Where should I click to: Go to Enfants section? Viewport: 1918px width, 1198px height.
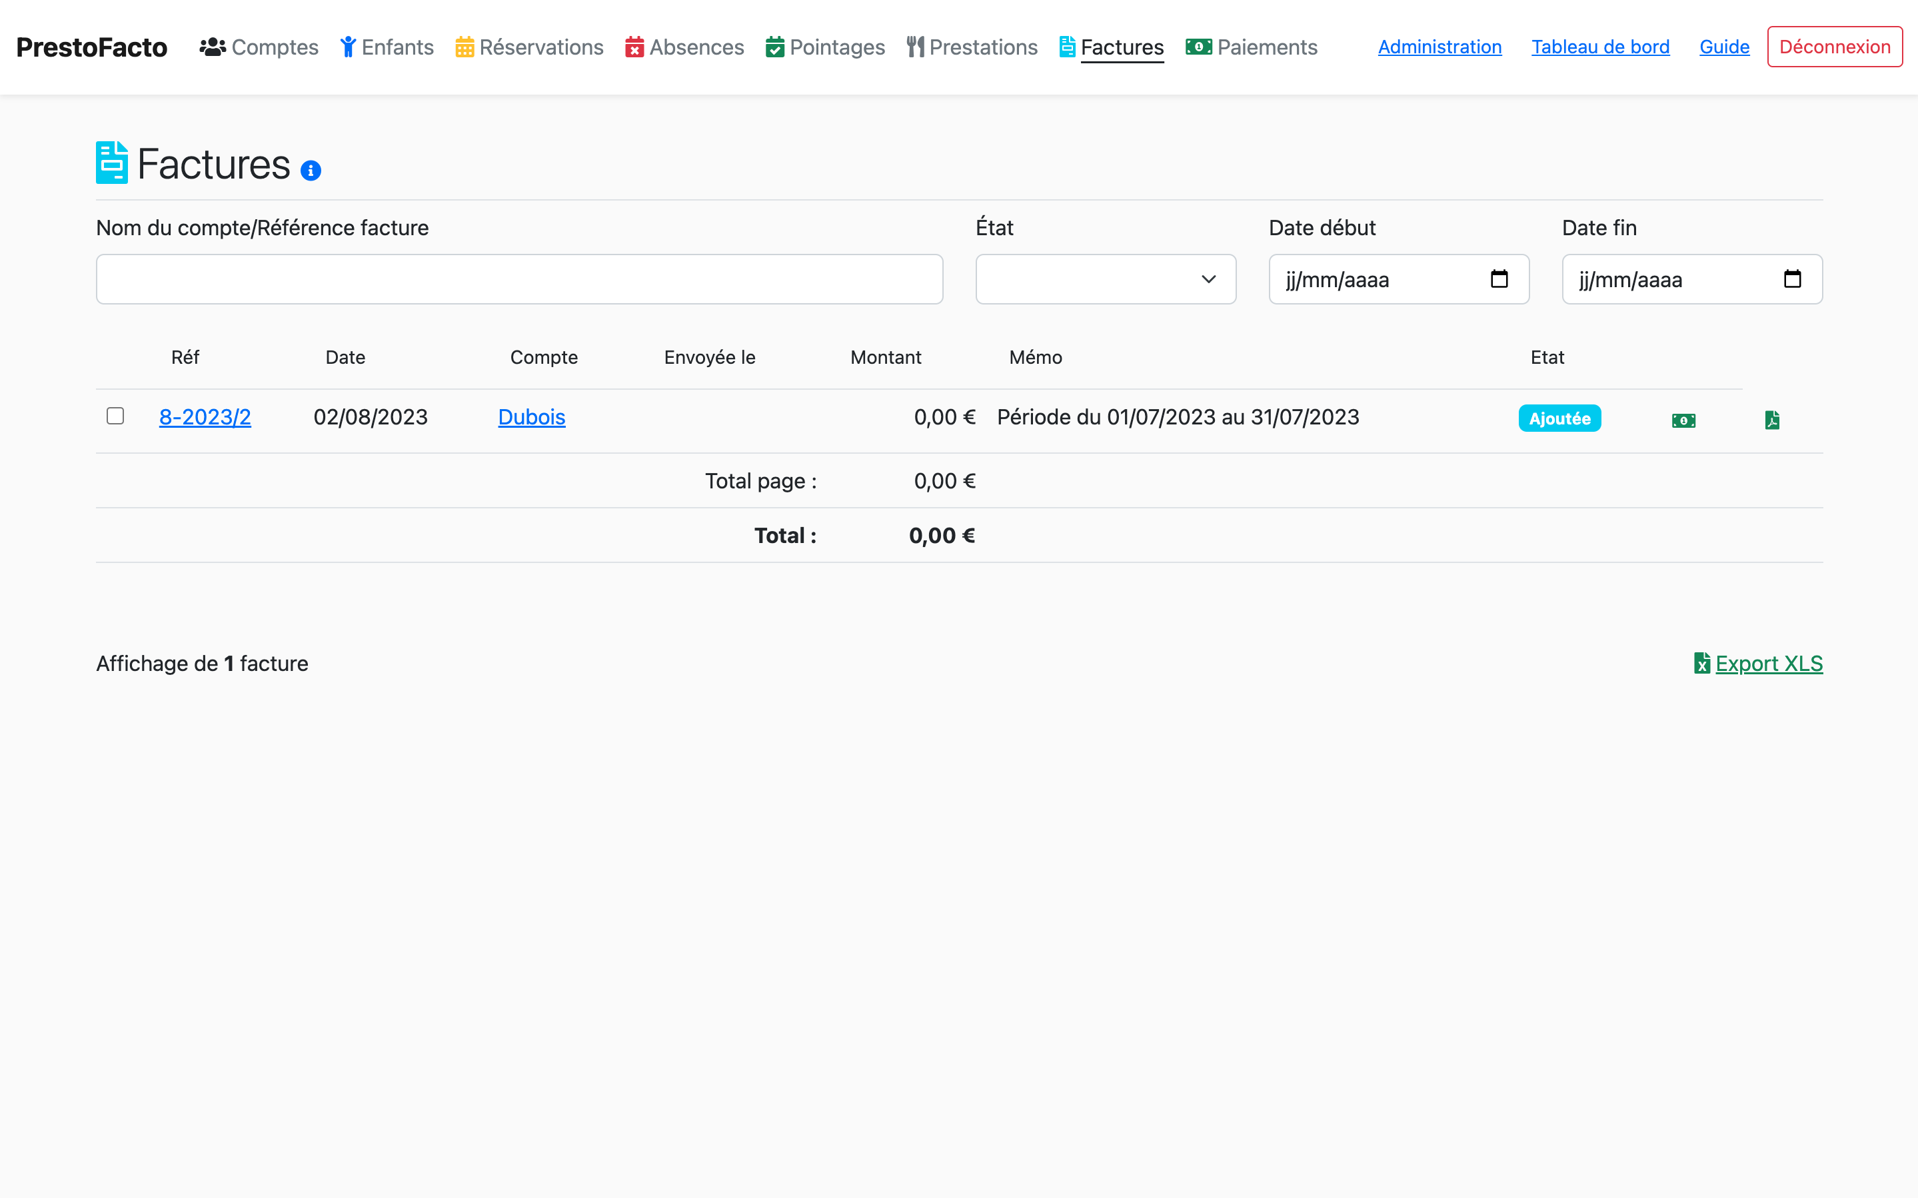tap(387, 47)
